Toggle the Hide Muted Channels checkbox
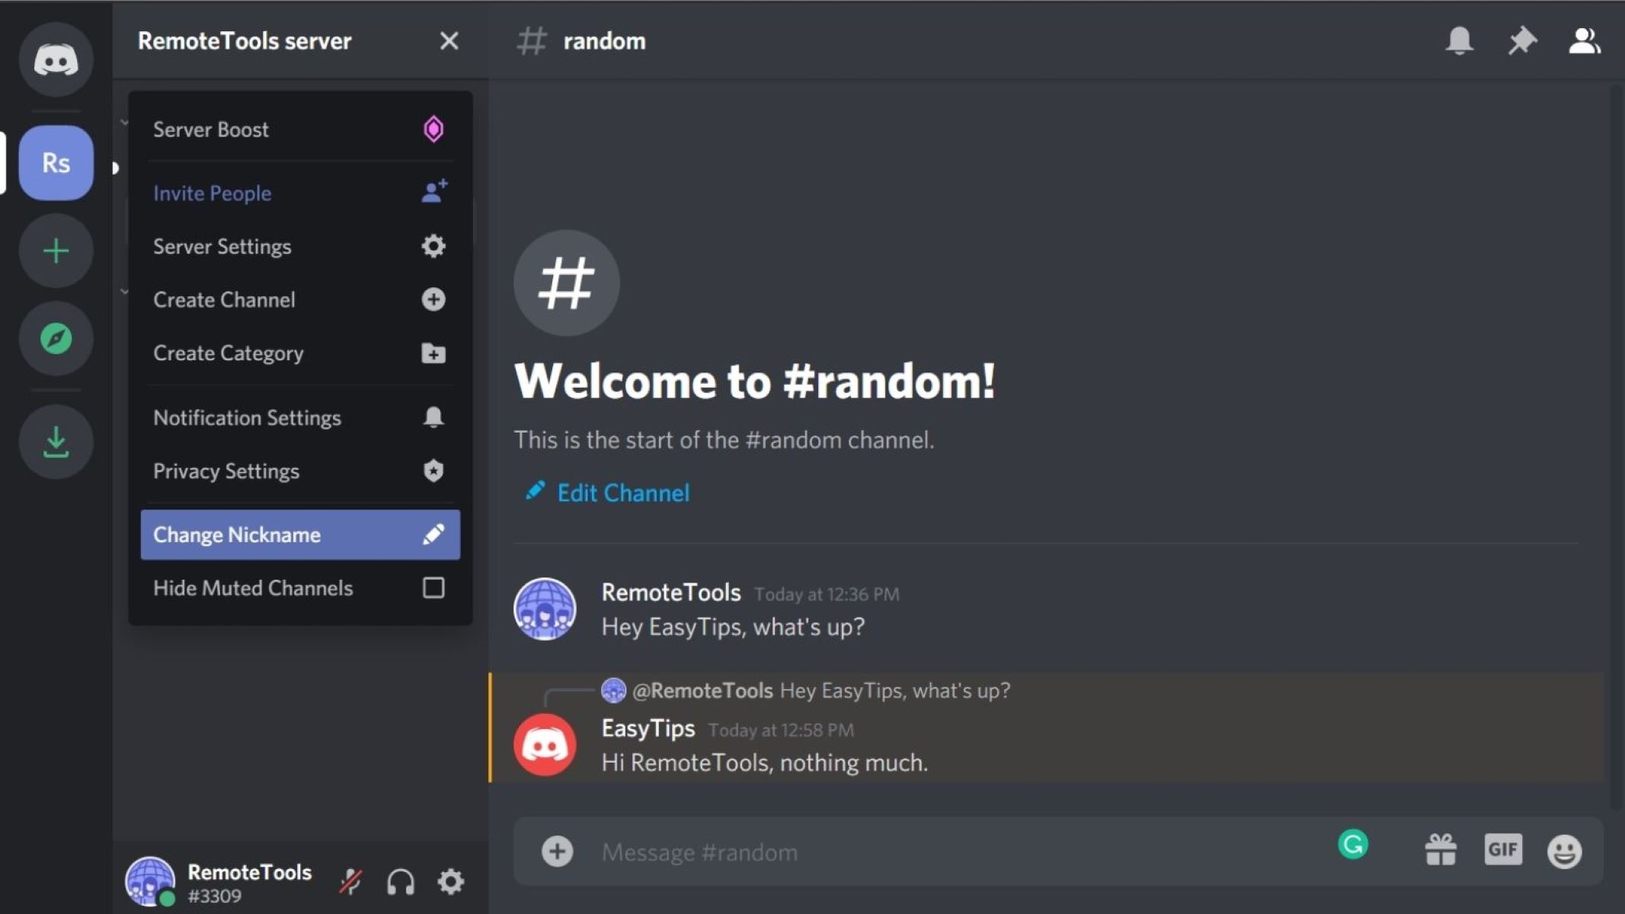The width and height of the screenshot is (1625, 914). [434, 587]
